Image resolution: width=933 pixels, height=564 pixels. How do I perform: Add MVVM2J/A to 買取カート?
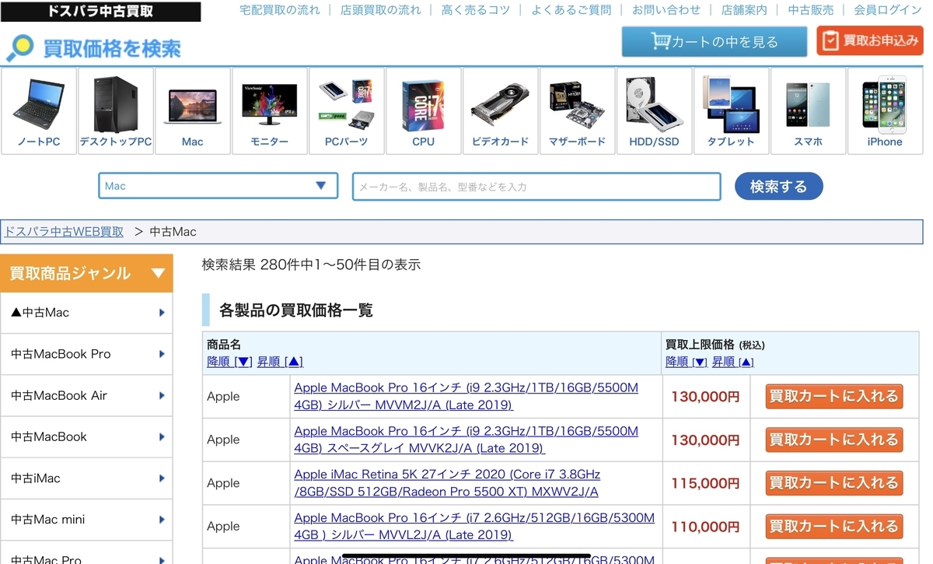click(x=833, y=396)
